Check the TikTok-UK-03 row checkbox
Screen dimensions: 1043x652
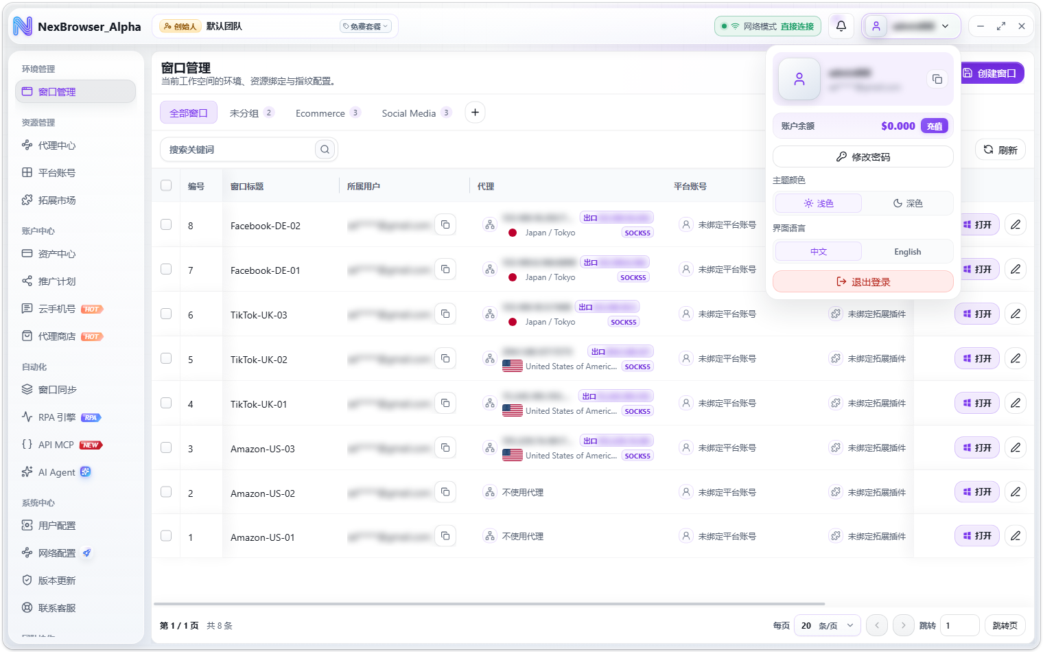(166, 314)
